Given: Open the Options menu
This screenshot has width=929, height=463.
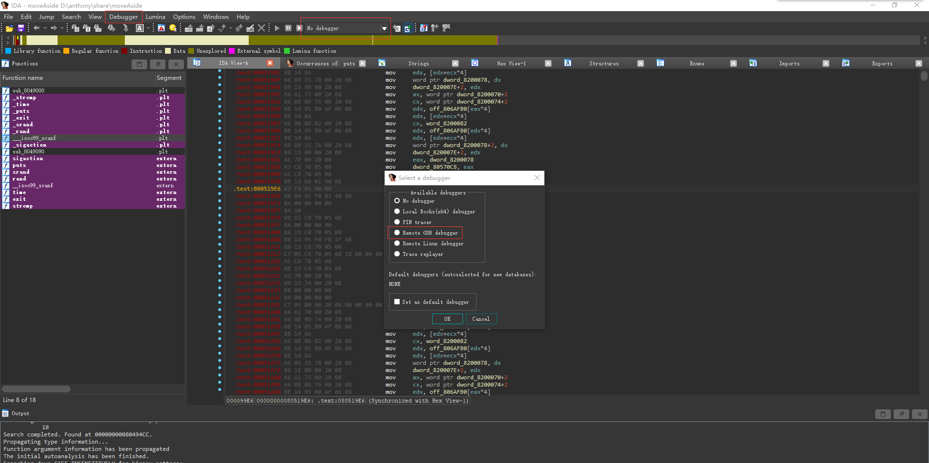Looking at the screenshot, I should coord(184,16).
